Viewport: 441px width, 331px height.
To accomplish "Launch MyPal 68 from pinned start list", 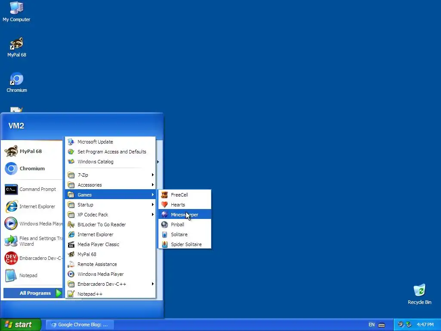I will click(x=31, y=151).
